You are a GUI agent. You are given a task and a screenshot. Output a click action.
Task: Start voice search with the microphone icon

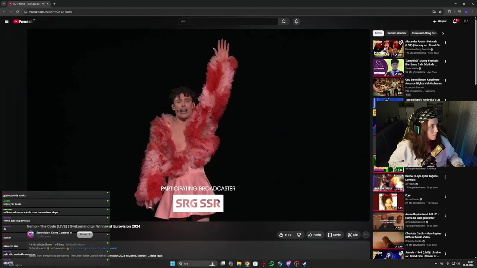[296, 21]
